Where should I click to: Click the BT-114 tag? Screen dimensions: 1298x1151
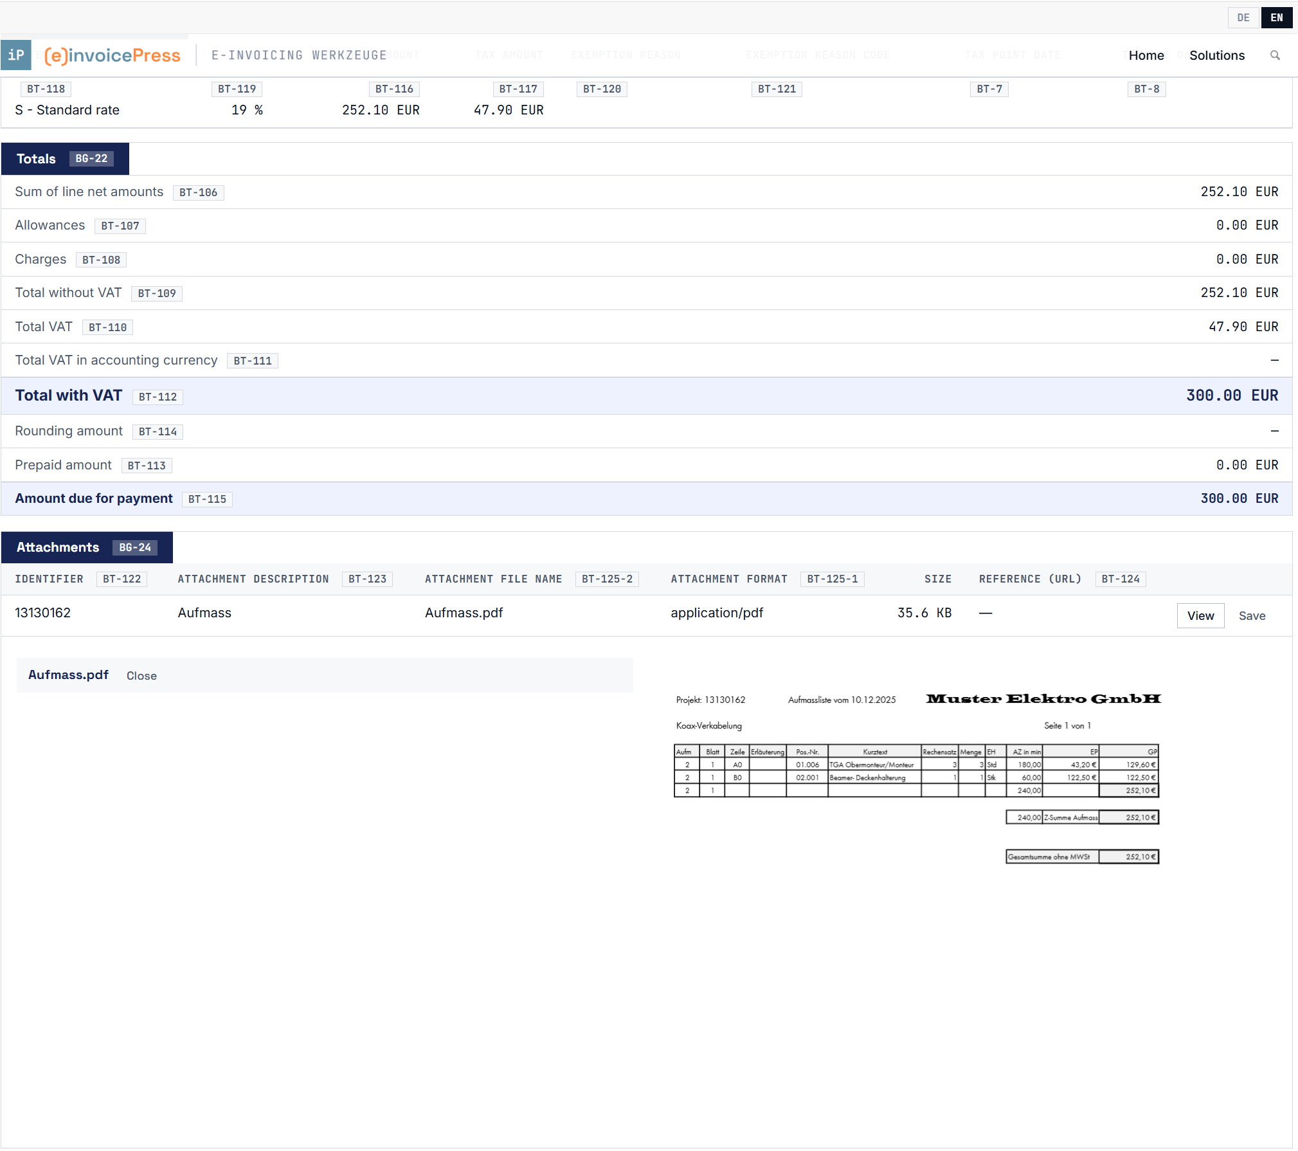pyautogui.click(x=158, y=431)
